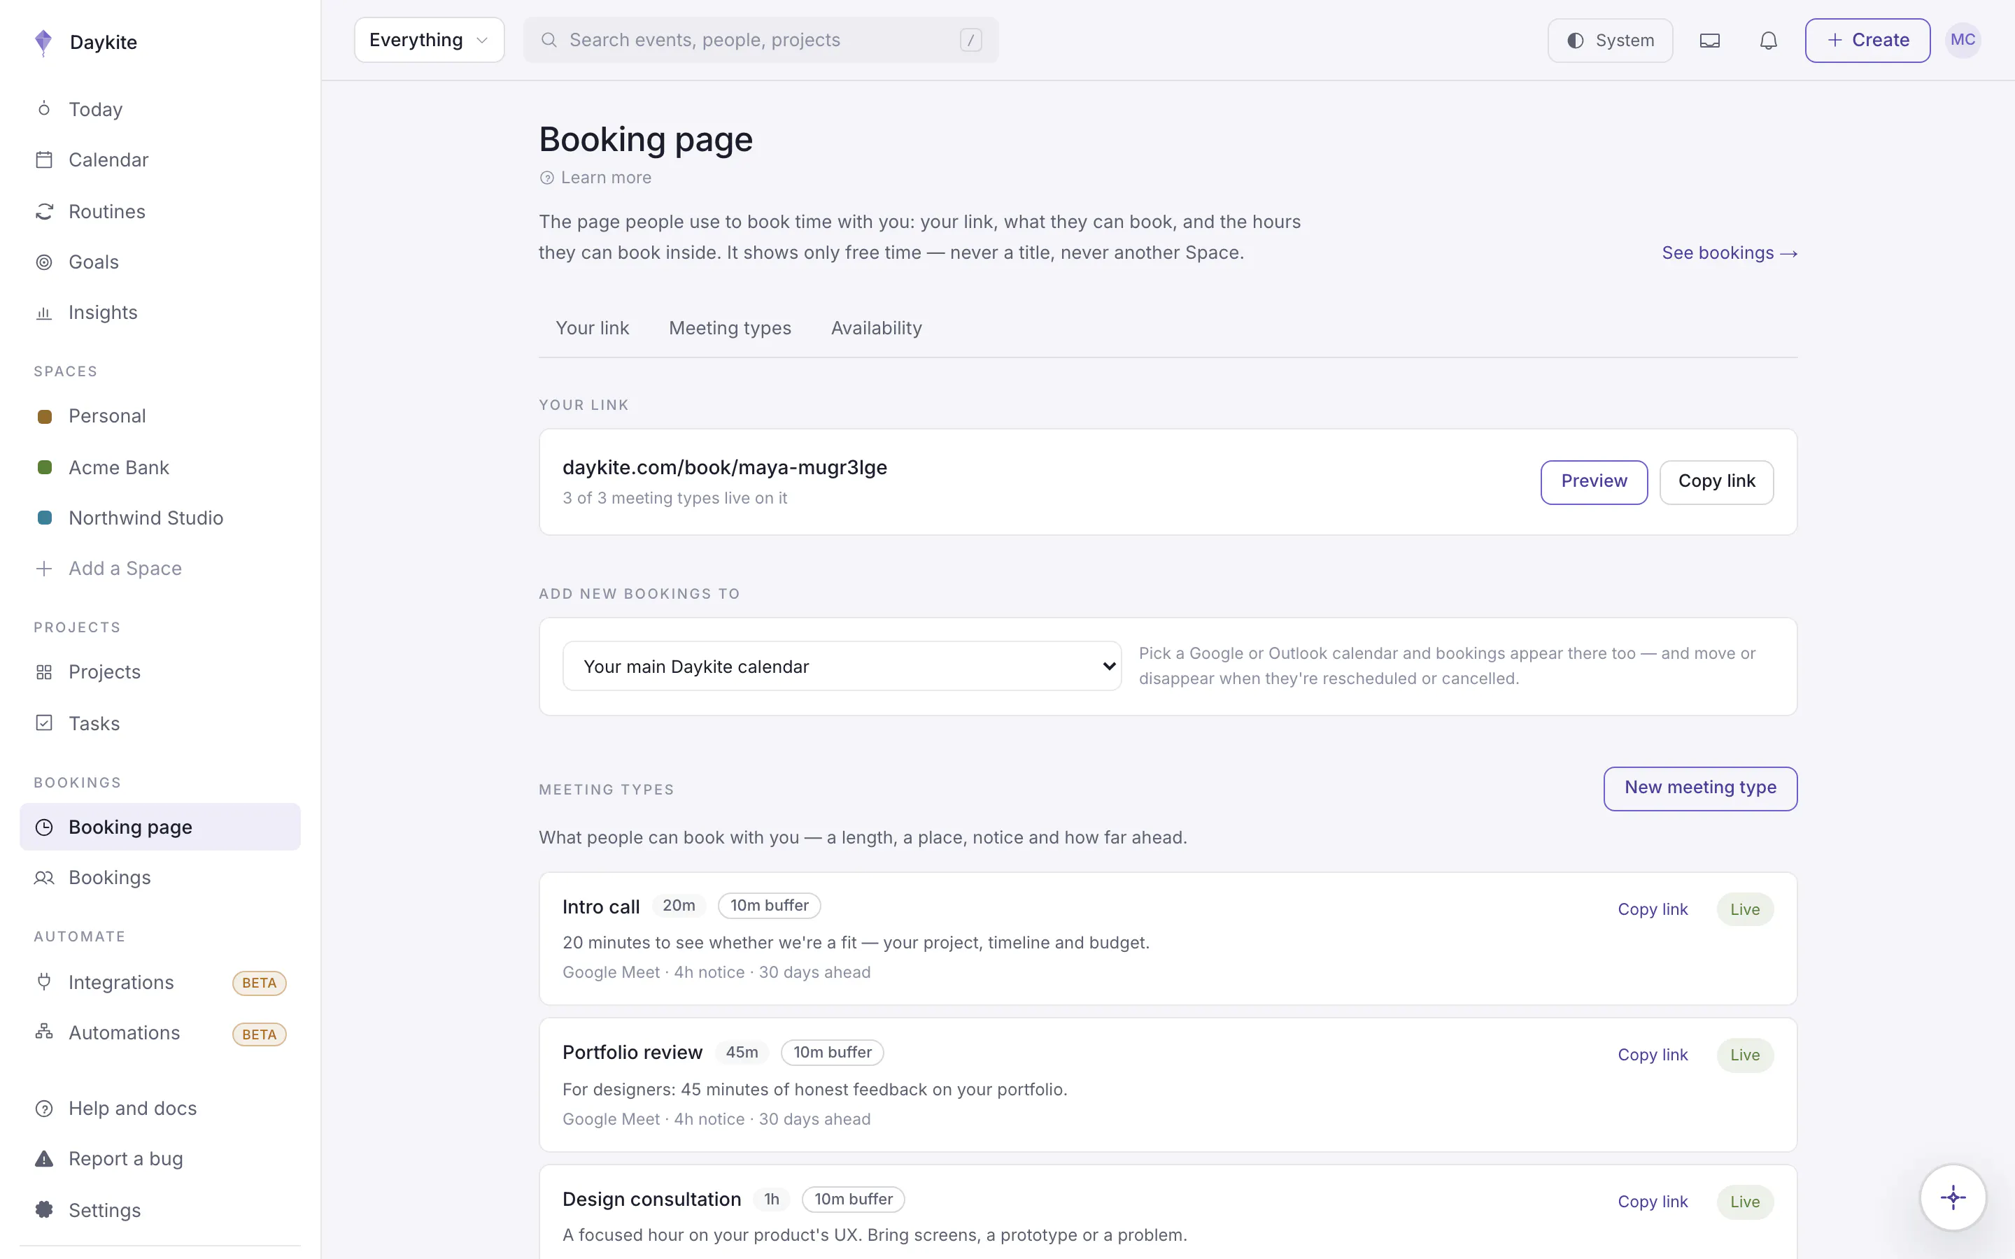Click the Preview button
The width and height of the screenshot is (2015, 1259).
tap(1594, 482)
